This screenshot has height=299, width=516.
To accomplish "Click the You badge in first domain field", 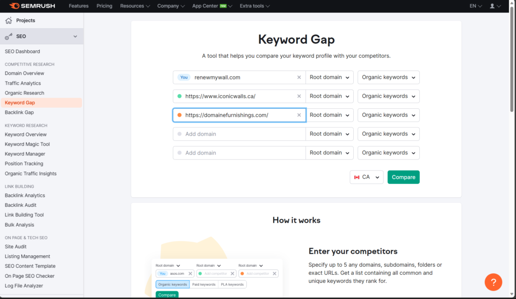I will tap(183, 78).
